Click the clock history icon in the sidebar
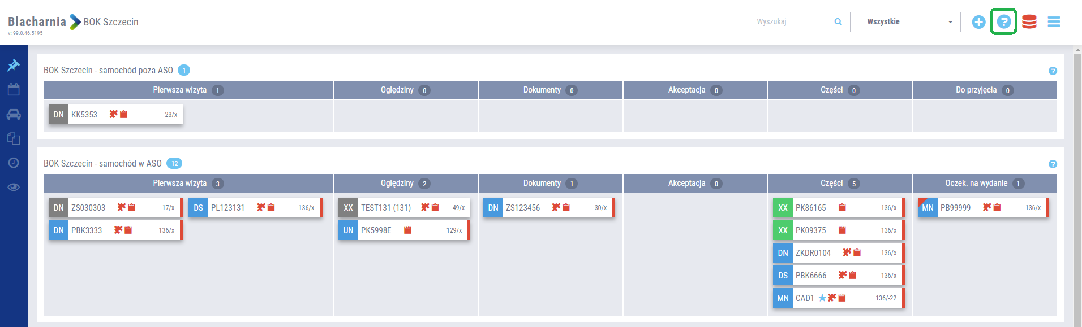 tap(14, 163)
